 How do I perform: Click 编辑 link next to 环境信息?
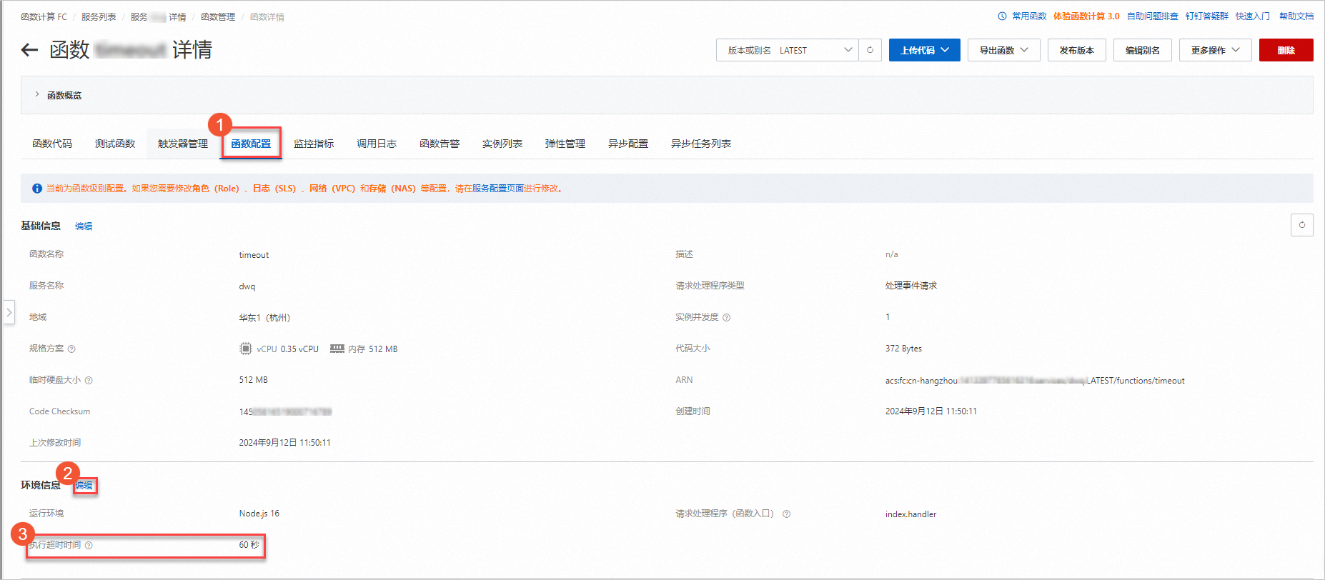[84, 486]
